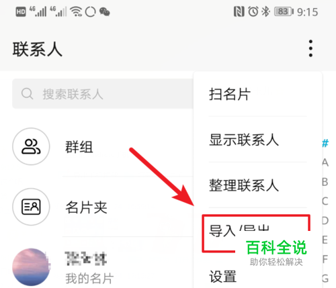Screen dimensions: 336x288
Task: Tap the NFC status icon
Action: tap(239, 11)
